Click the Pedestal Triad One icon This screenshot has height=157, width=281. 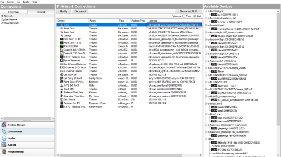(62, 93)
